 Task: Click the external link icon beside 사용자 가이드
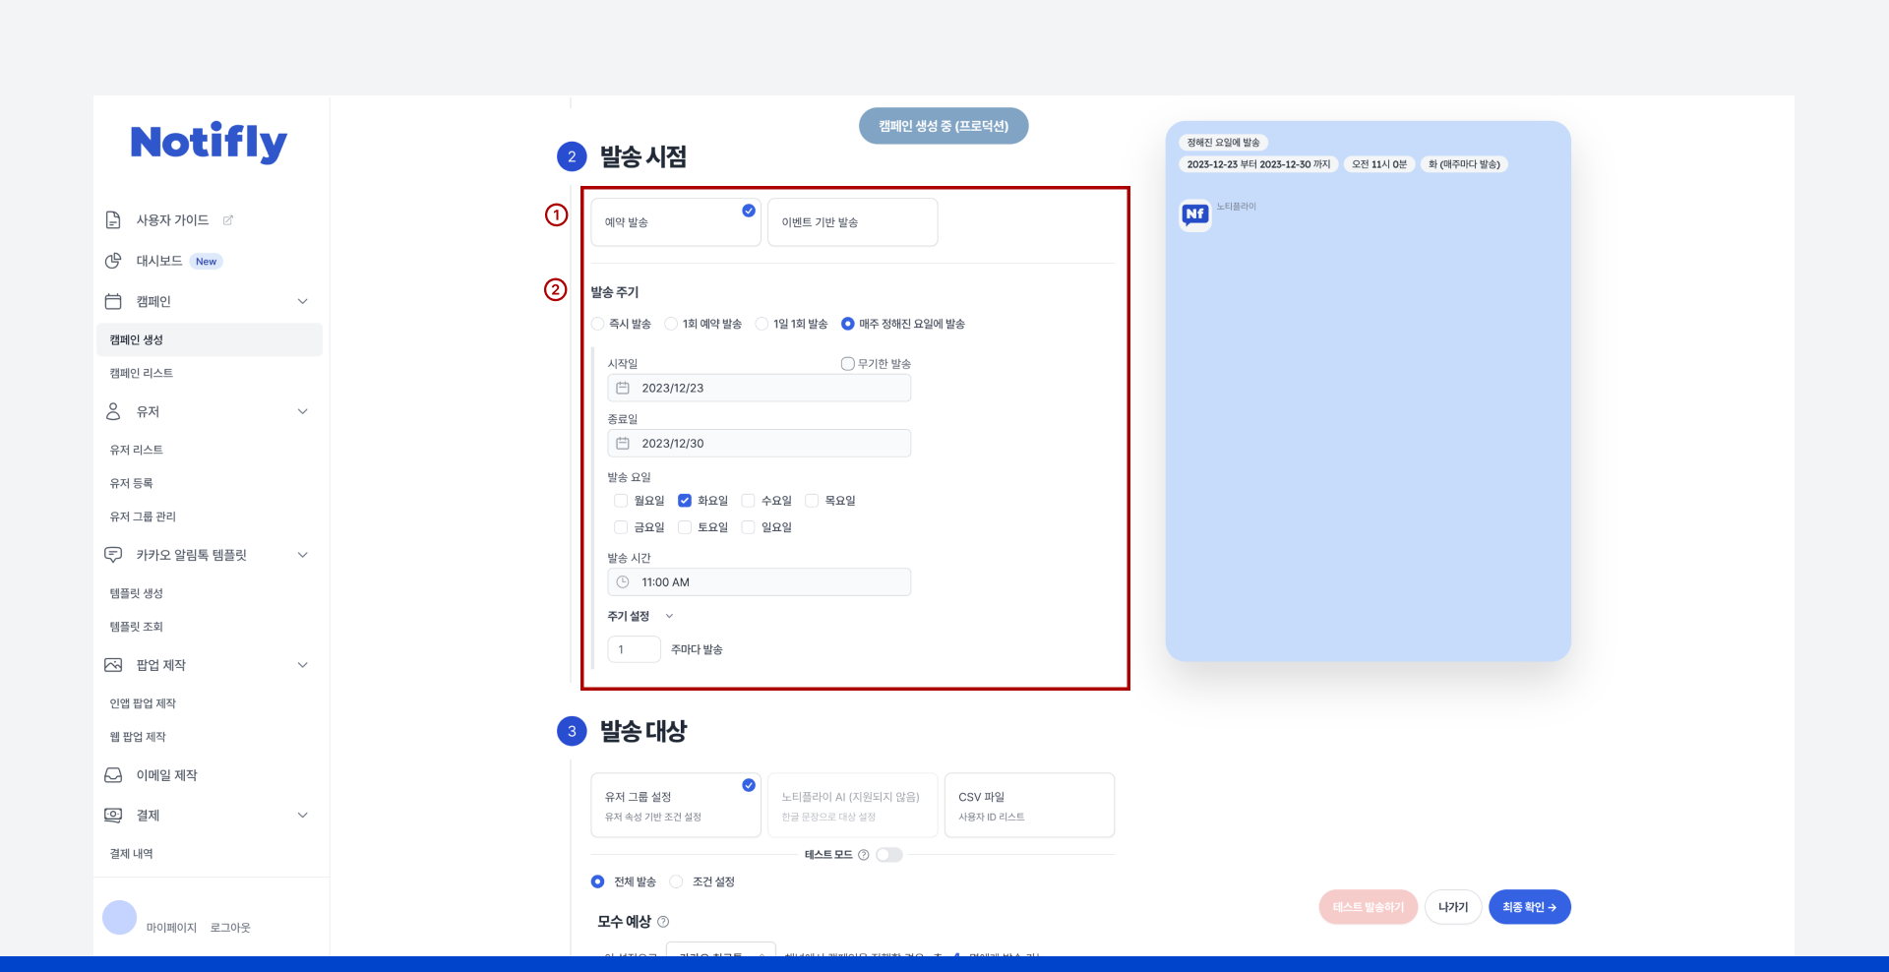pyautogui.click(x=228, y=220)
